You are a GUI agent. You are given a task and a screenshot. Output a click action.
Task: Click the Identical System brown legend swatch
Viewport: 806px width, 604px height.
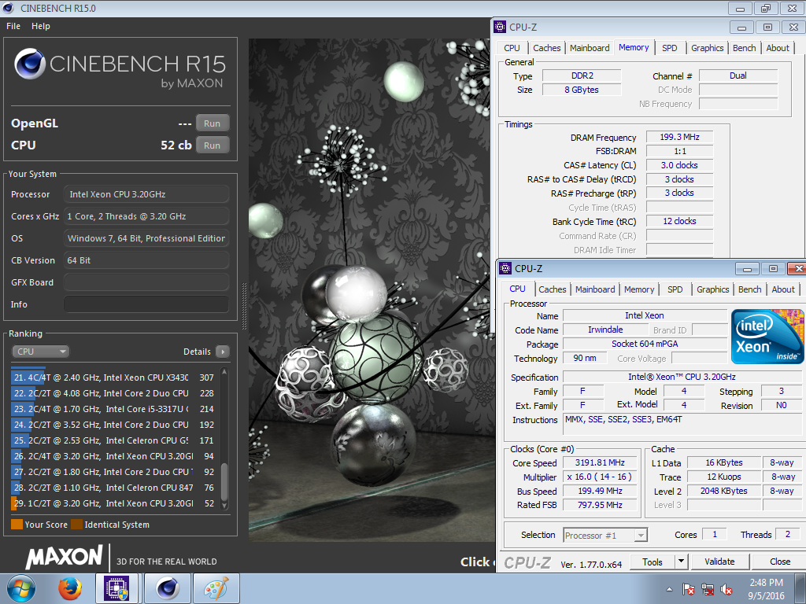tap(76, 525)
